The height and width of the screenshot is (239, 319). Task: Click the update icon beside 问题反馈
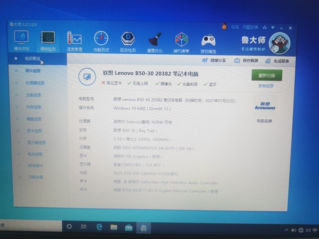point(265,27)
